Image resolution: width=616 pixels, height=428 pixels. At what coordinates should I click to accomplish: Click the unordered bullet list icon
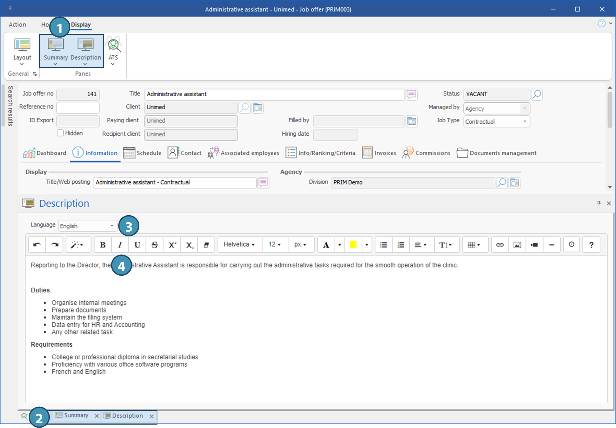click(383, 245)
